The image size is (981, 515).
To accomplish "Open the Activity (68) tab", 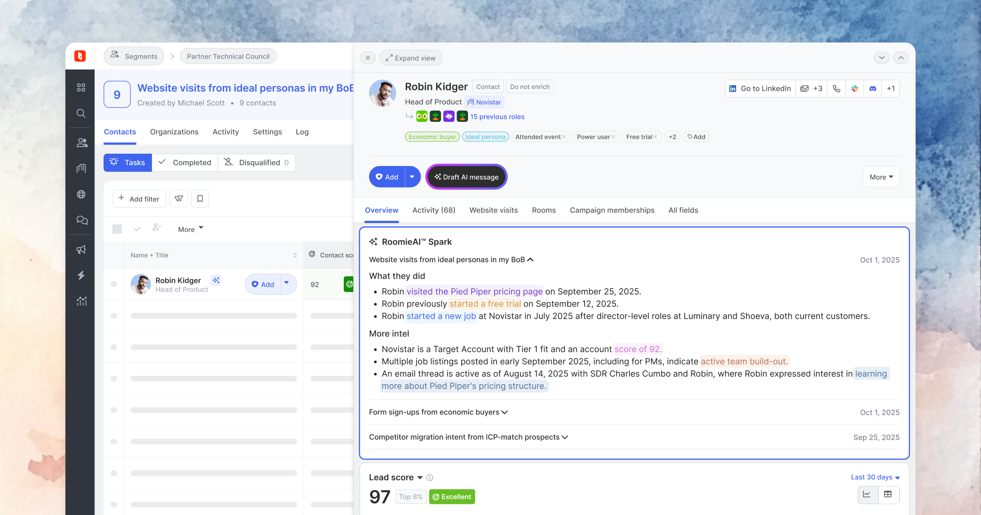I will 434,210.
